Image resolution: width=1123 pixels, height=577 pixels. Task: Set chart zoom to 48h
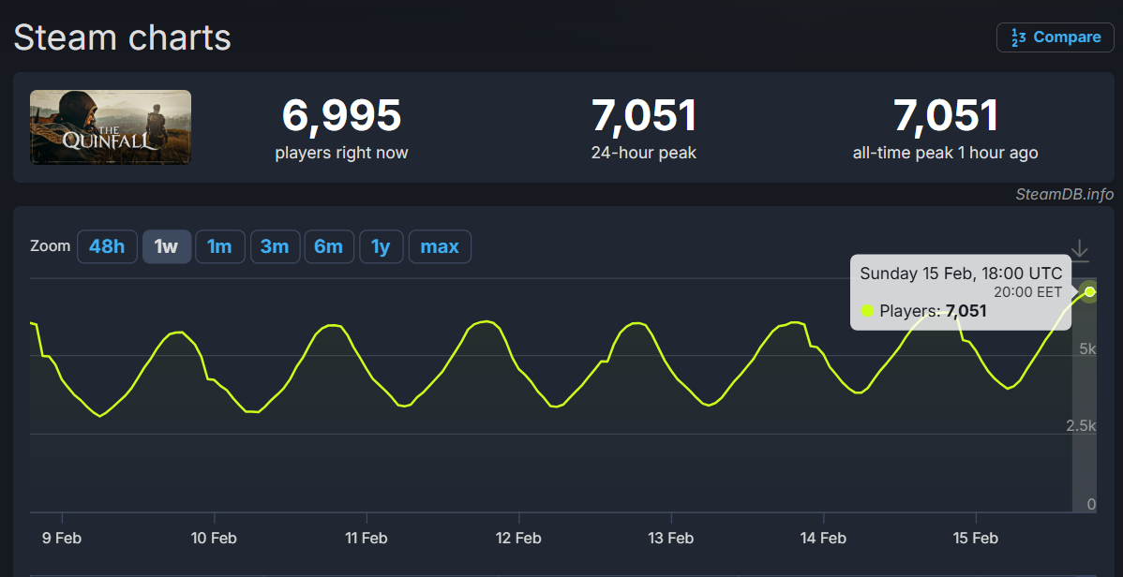pyautogui.click(x=107, y=247)
